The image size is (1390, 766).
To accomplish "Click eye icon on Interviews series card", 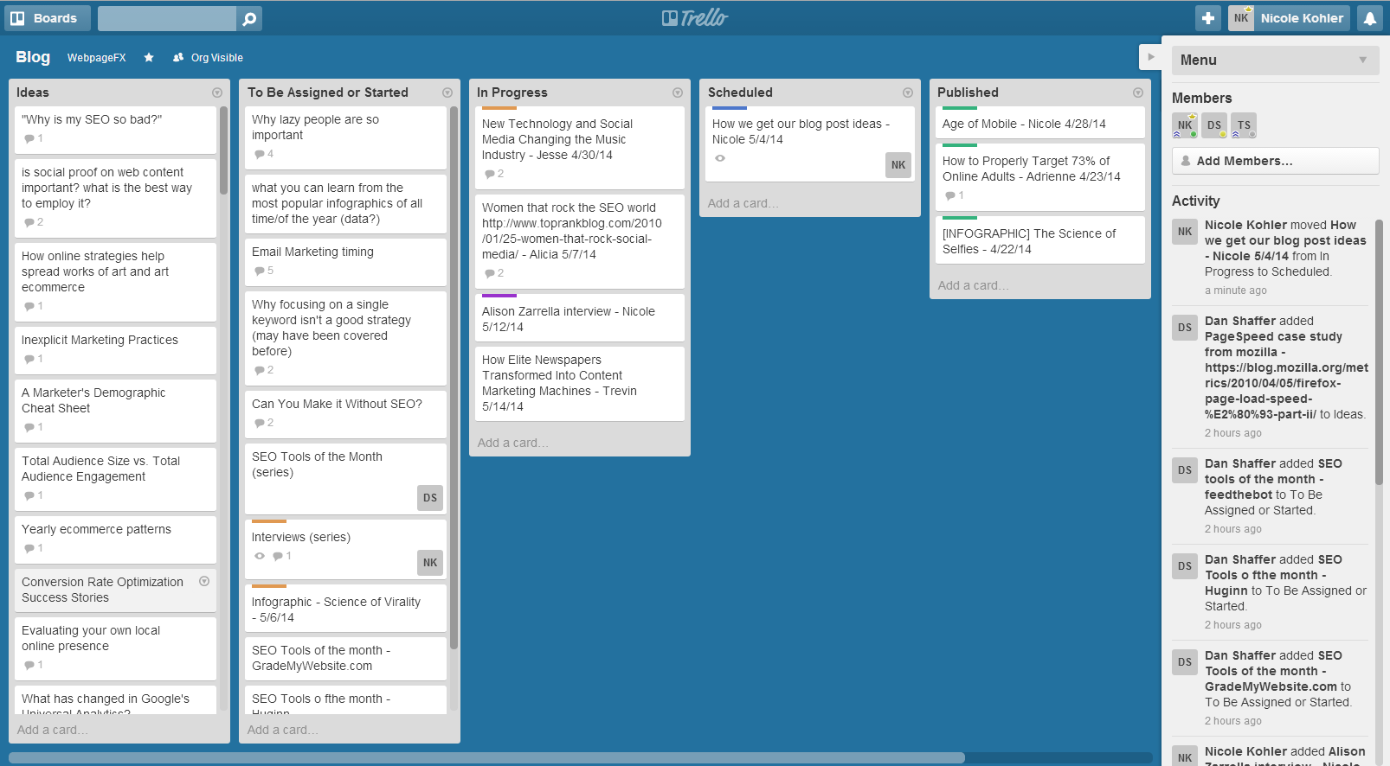I will pyautogui.click(x=260, y=556).
